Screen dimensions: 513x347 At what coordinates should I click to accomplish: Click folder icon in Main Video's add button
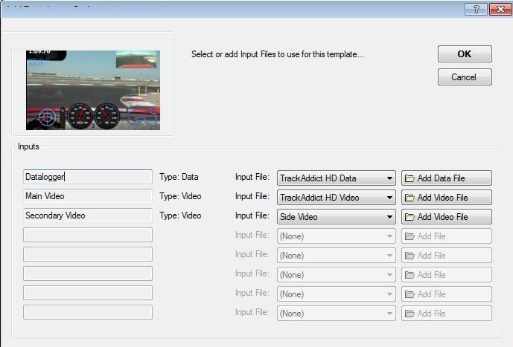point(410,198)
